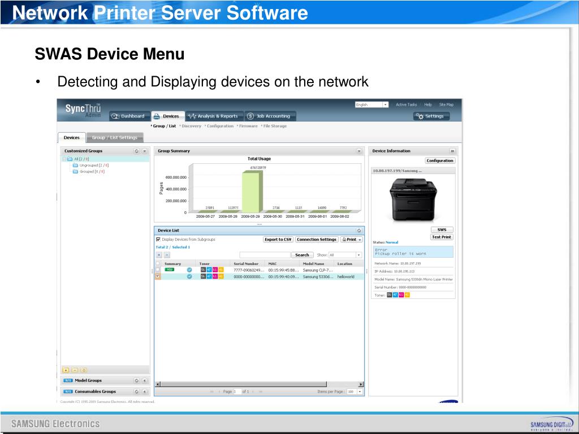Expand the Model Groups panel
579x434 pixels.
pos(145,380)
